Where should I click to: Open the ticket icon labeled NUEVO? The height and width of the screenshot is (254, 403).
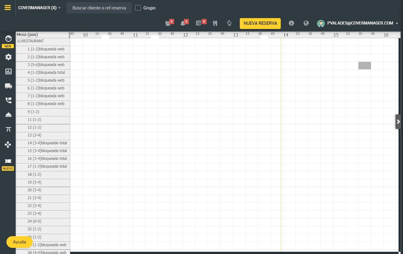[x=8, y=161]
